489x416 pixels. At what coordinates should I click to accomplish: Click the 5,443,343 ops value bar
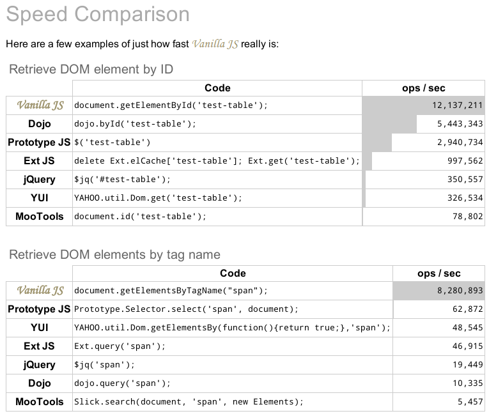424,124
